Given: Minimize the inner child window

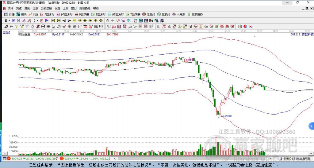Looking at the screenshot, I should tap(303, 8).
